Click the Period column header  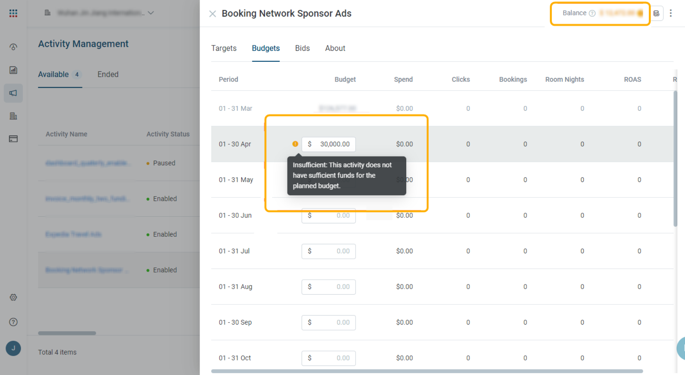(228, 80)
